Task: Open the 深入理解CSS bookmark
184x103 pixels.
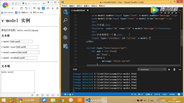Action: click(22, 13)
